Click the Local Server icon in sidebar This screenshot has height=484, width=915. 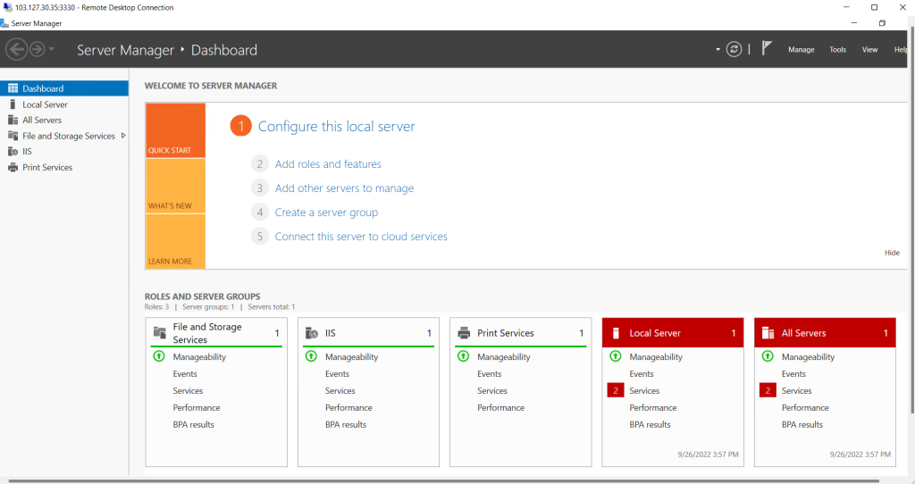coord(13,104)
